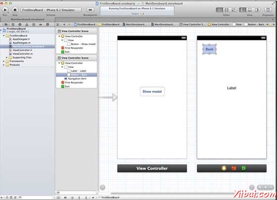Collapse the FirstStoryBoard group folder
This screenshot has width=277, height=200.
[4, 36]
